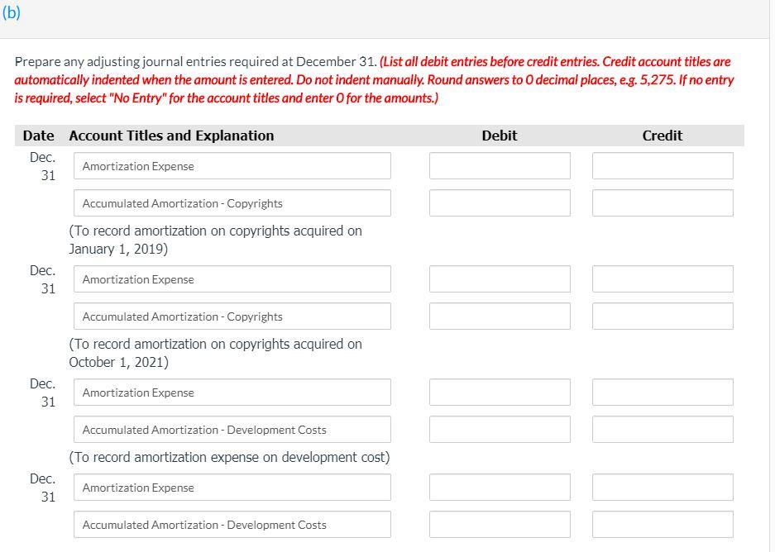Open the third entry's Amortization Expense dropdown
775x552 pixels.
click(232, 392)
